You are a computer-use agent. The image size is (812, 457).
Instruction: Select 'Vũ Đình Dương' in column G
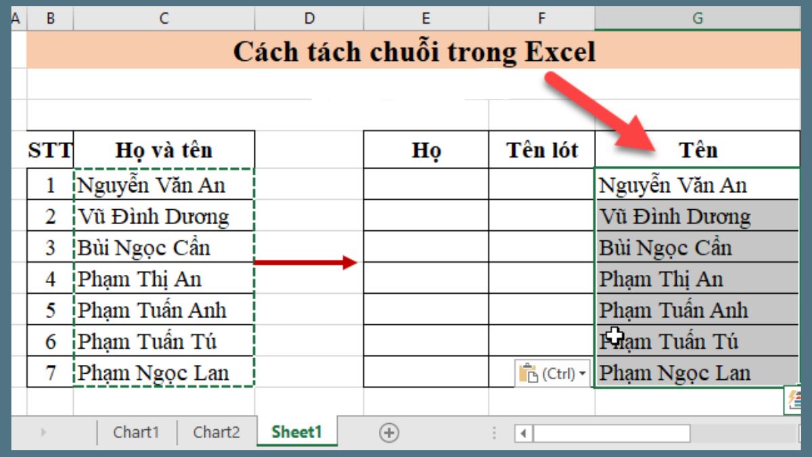(x=698, y=216)
